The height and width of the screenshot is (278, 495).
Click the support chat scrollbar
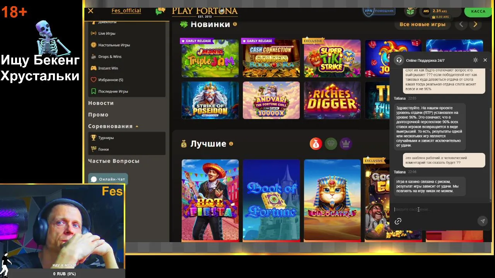coord(491,154)
